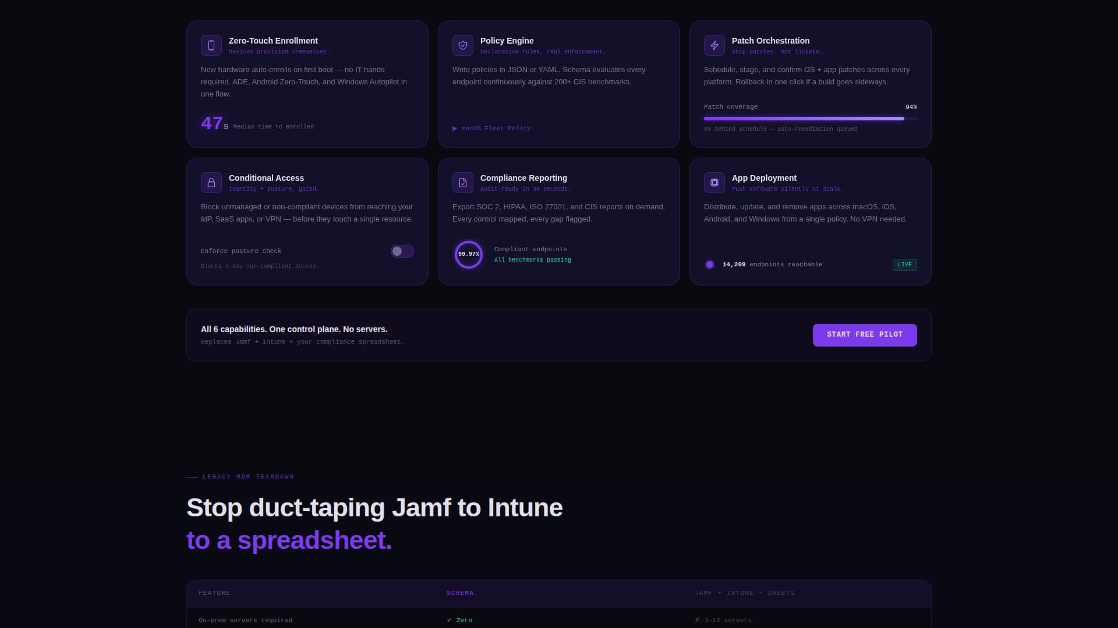Click the Compliance Reporting document icon
Viewport: 1118px width, 628px height.
point(463,183)
